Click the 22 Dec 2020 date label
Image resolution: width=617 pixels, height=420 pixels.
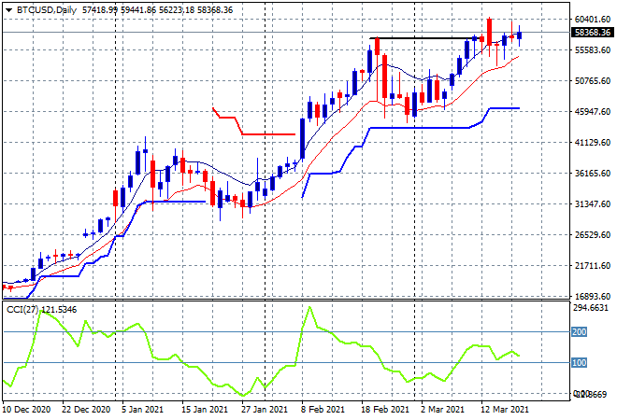pos(86,410)
